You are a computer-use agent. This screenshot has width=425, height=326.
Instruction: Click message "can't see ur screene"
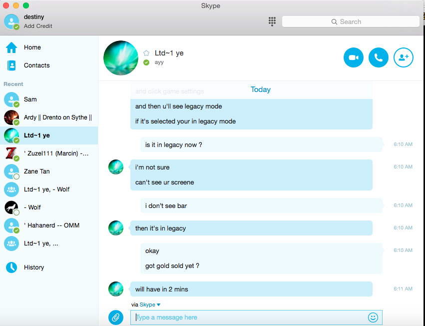click(164, 182)
